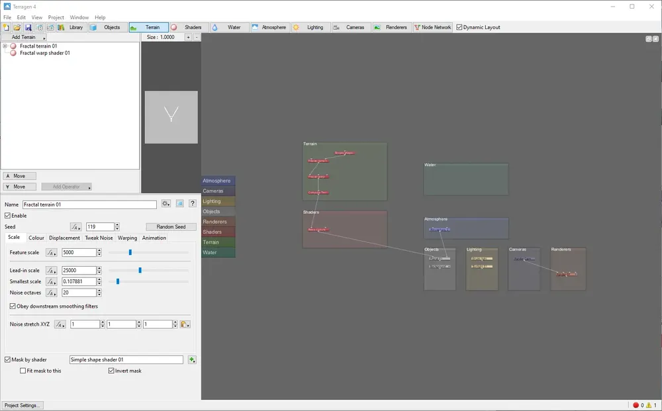The image size is (662, 411).
Task: Switch to the Displacement tab
Action: click(64, 238)
